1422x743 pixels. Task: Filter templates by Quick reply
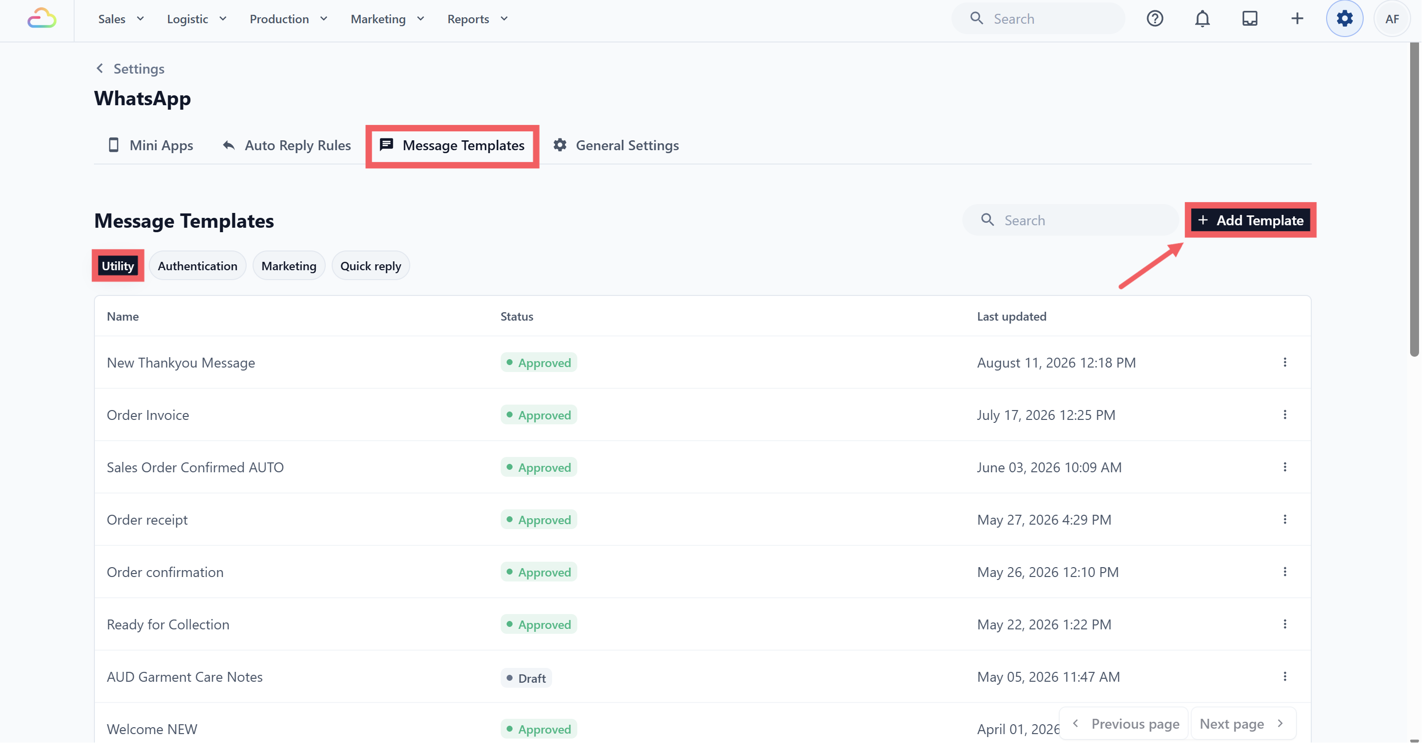click(x=370, y=266)
